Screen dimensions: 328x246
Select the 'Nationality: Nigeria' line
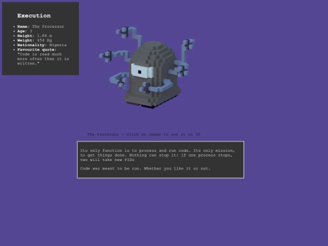[42, 45]
